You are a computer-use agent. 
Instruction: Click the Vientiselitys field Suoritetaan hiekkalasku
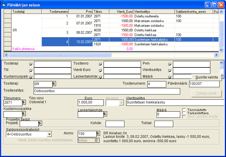(175, 103)
